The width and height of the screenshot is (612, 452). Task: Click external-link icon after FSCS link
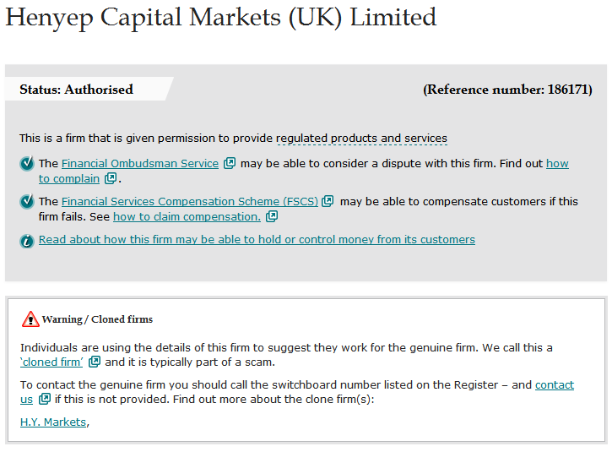click(328, 201)
